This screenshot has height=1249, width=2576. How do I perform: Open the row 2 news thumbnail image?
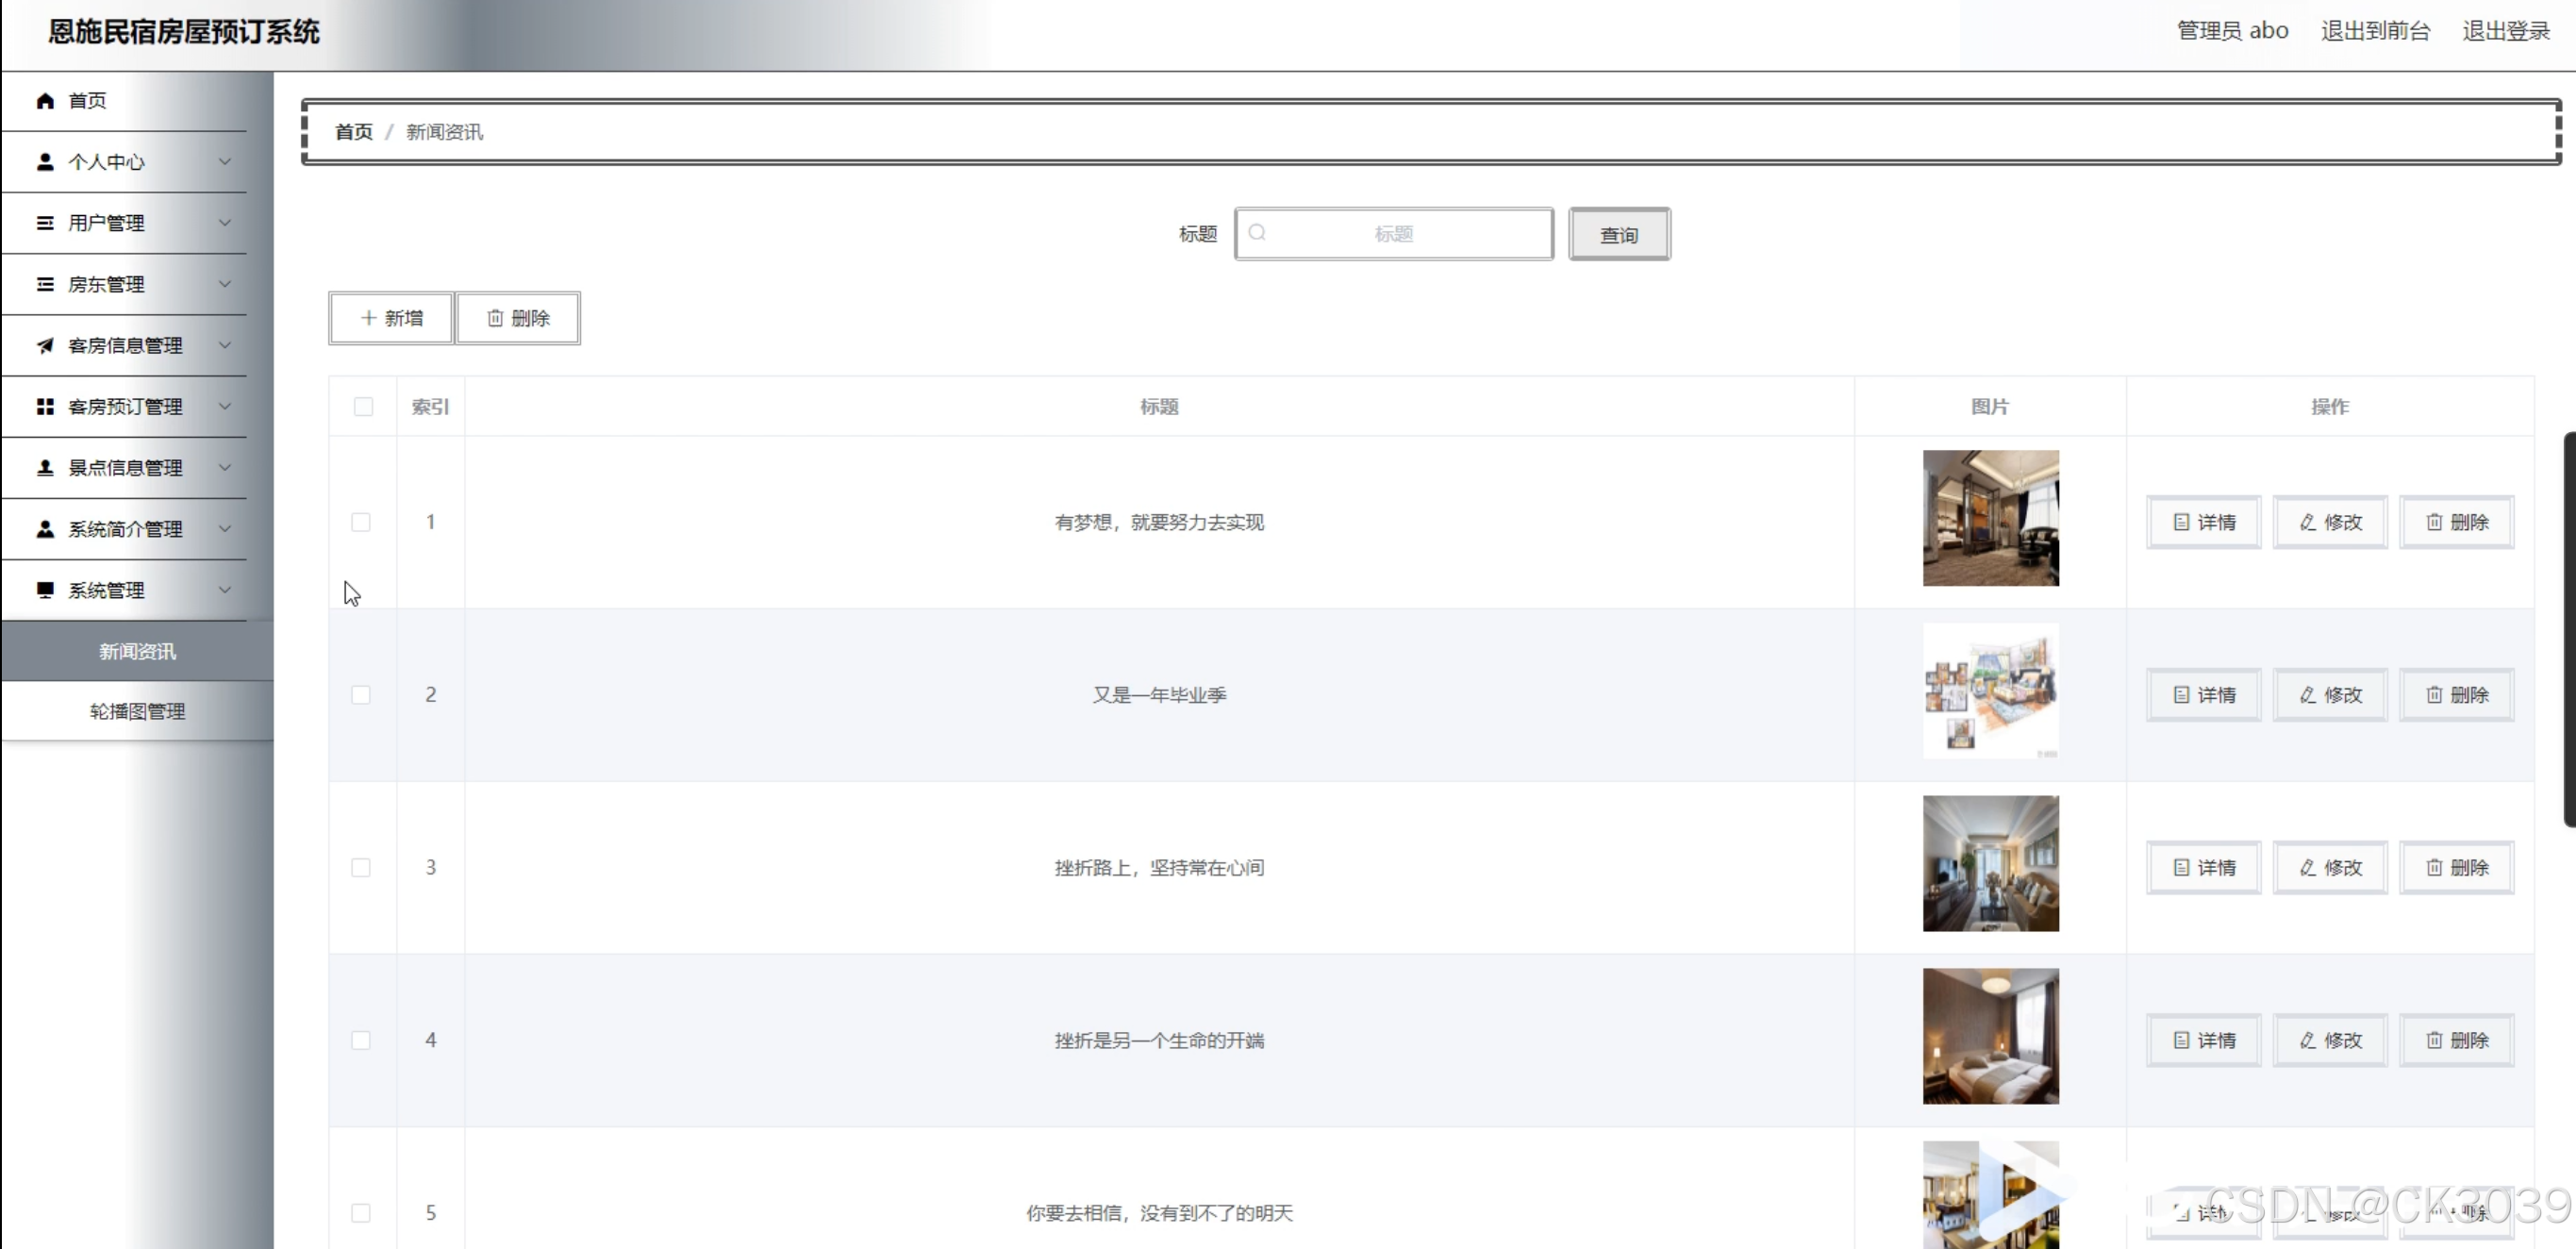click(1990, 692)
